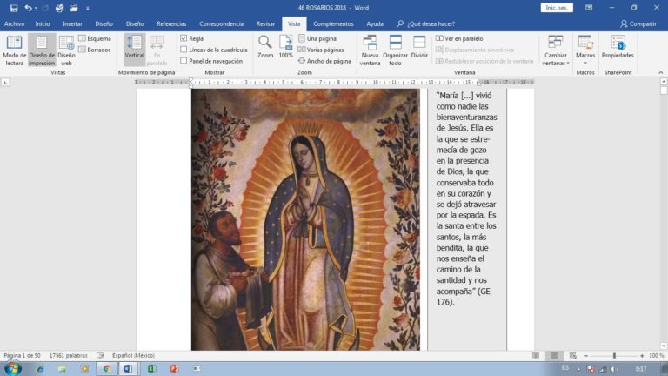Open the Ayuda tab

pos(375,23)
